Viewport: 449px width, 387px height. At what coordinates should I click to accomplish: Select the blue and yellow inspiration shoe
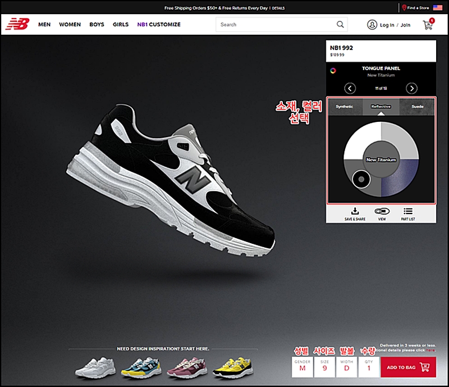pos(141,367)
